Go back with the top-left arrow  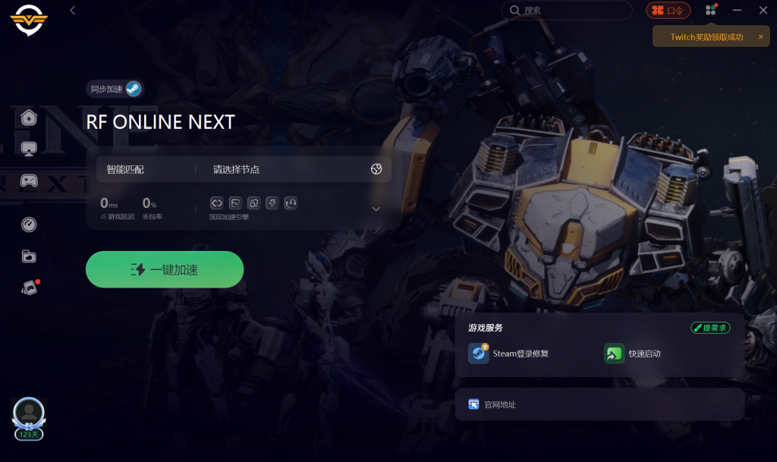(72, 11)
